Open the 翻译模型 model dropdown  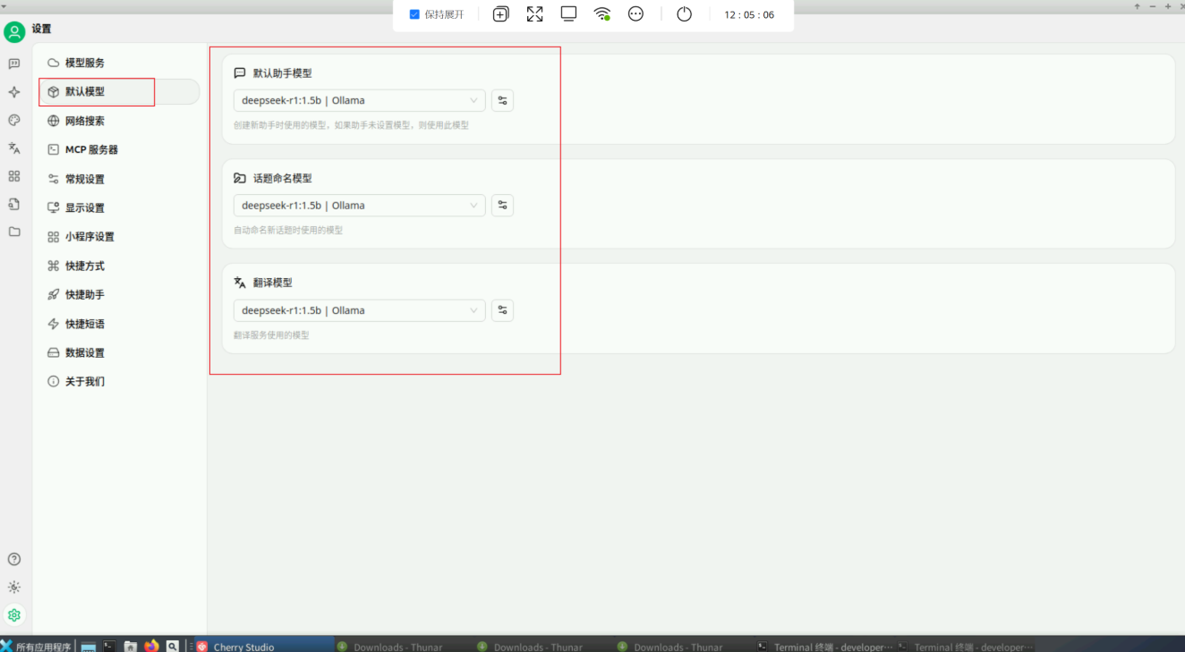point(359,310)
